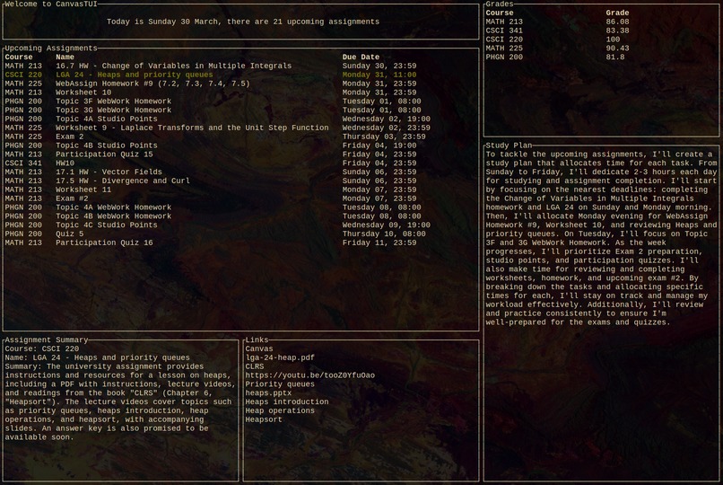Viewport: 723px width, 485px height.
Task: Open the youtu.be video URL link
Action: click(x=309, y=375)
